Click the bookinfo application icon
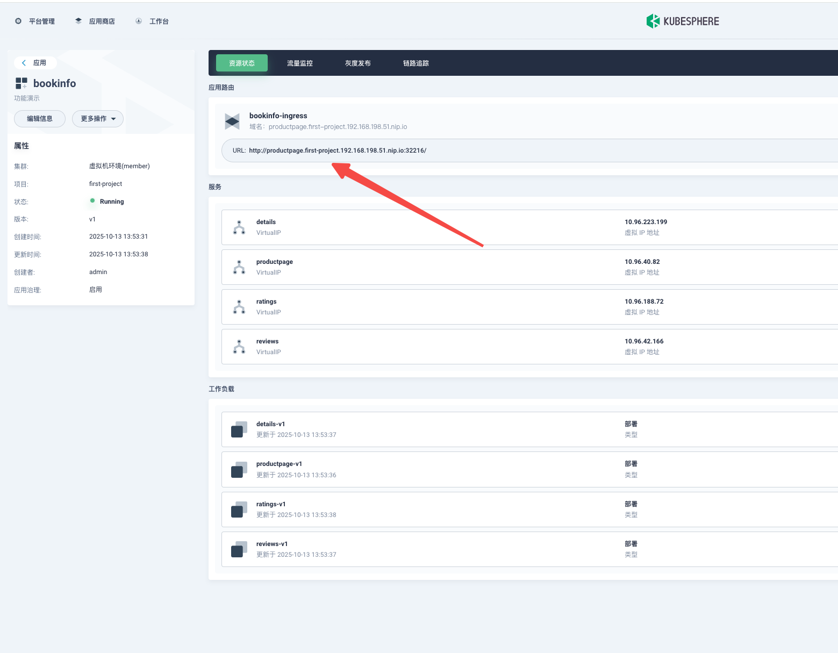 coord(22,83)
